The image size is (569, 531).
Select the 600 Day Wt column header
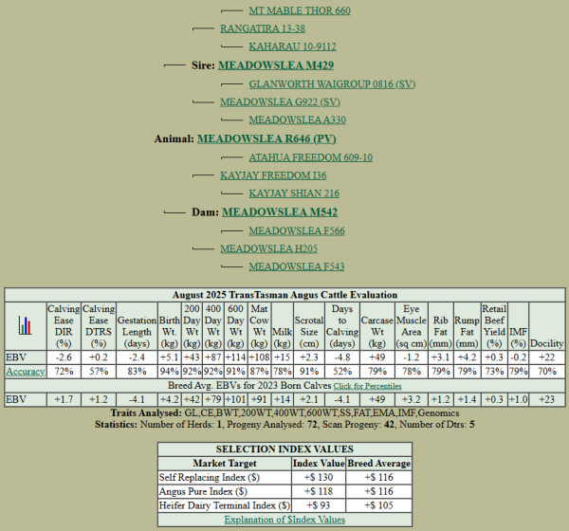236,326
